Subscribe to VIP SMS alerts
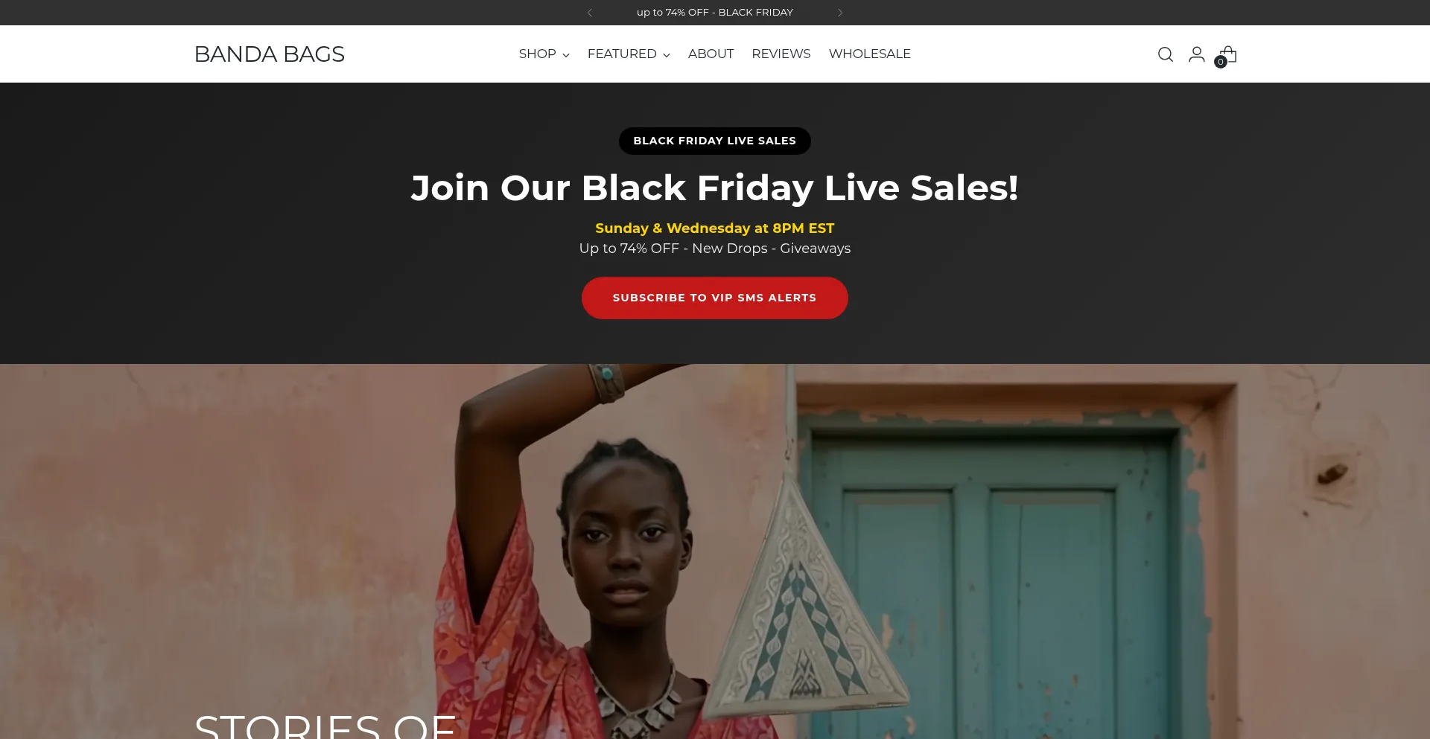 [x=714, y=298]
